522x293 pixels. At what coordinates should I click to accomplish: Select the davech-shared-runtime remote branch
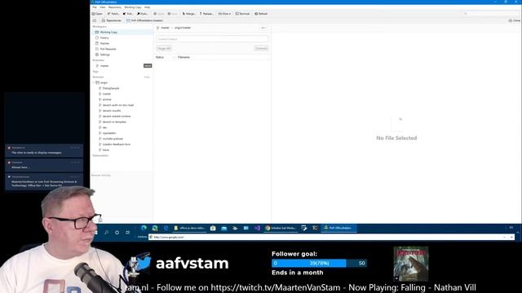pos(116,116)
